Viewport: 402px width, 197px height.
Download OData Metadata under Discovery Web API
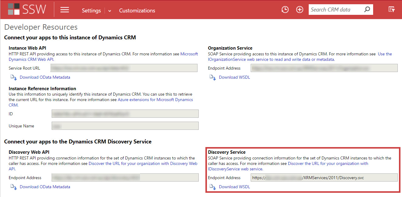point(45,187)
